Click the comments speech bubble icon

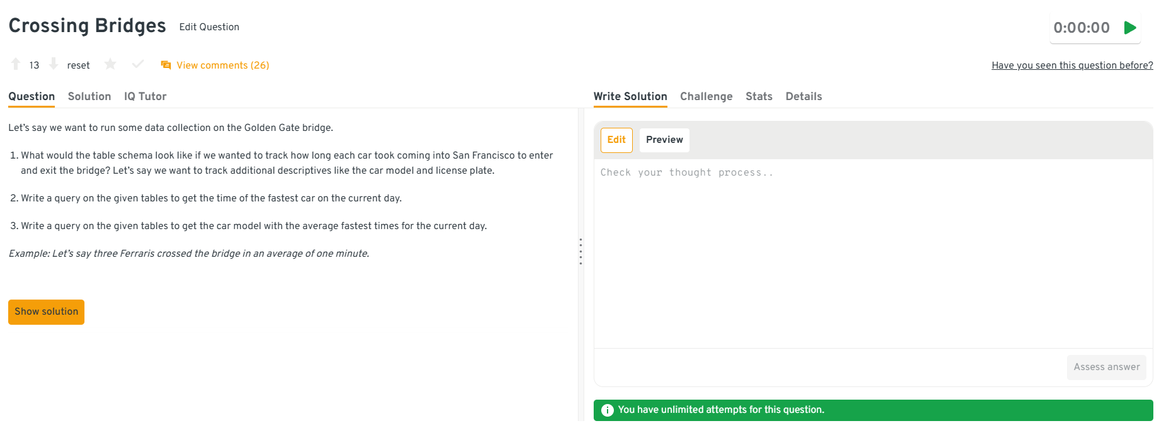[x=166, y=65]
